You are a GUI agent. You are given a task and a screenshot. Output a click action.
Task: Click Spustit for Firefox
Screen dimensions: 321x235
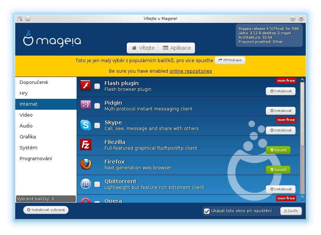(278, 170)
